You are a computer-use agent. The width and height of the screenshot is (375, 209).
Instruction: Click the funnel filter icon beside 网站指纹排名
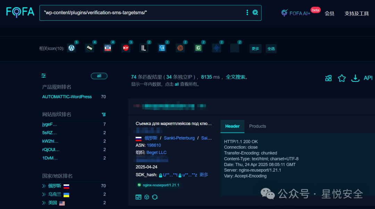pyautogui.click(x=104, y=115)
